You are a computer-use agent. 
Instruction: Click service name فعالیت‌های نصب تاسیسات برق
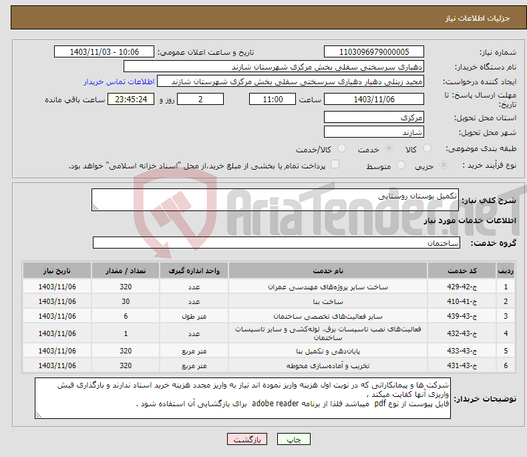(328, 333)
